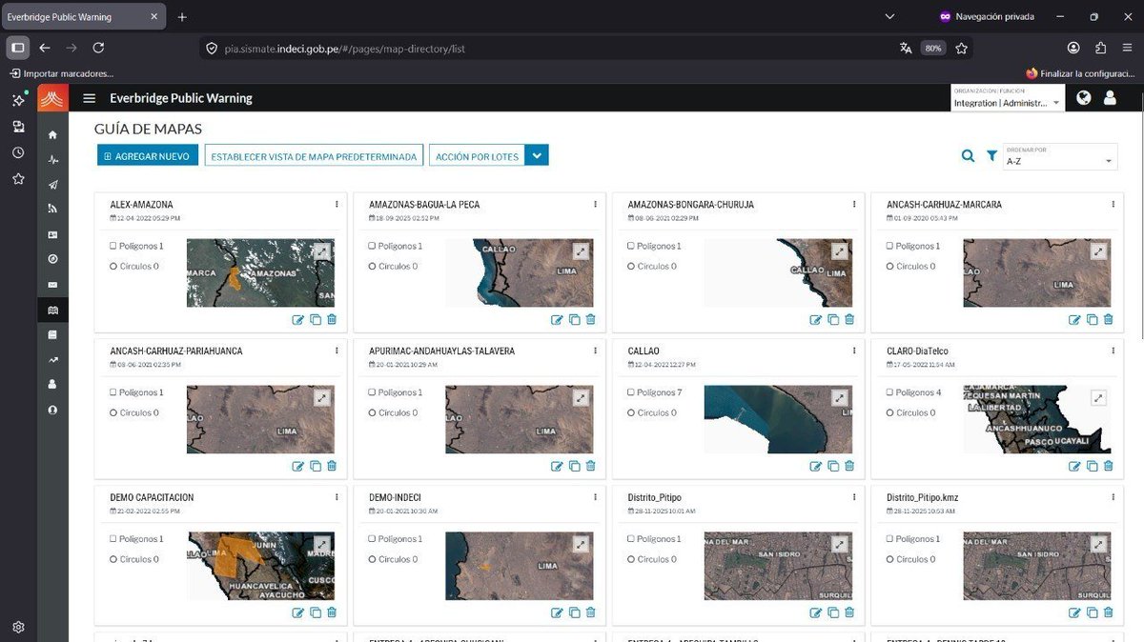
Task: Delete the CLARO-DiaTelco map
Action: [x=1108, y=467]
